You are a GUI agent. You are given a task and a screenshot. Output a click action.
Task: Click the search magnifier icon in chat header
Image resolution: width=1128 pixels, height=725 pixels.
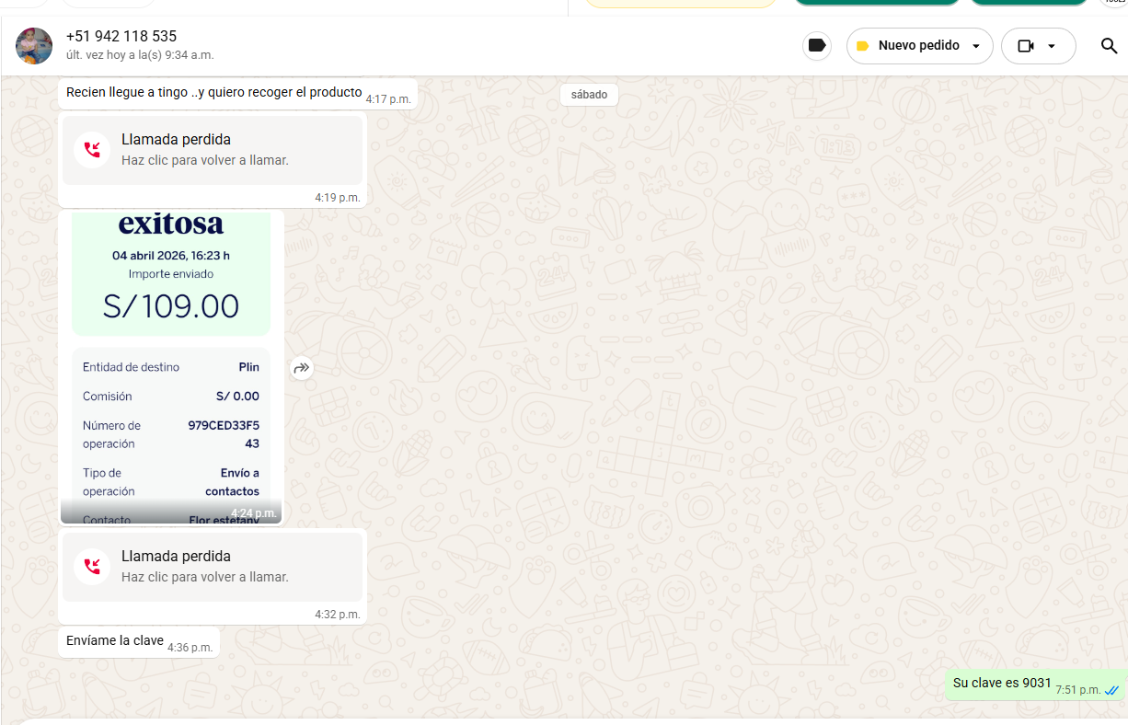coord(1109,46)
